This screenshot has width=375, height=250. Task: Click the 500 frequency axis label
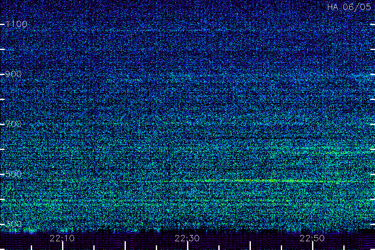(13, 174)
